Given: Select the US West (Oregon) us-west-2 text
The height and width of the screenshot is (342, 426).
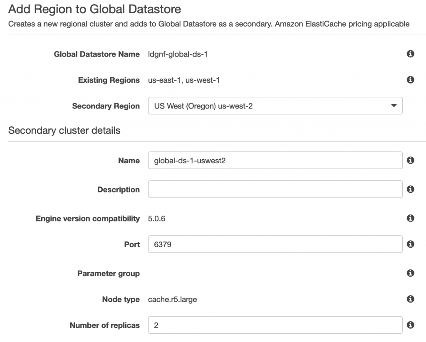Looking at the screenshot, I should click(x=203, y=106).
